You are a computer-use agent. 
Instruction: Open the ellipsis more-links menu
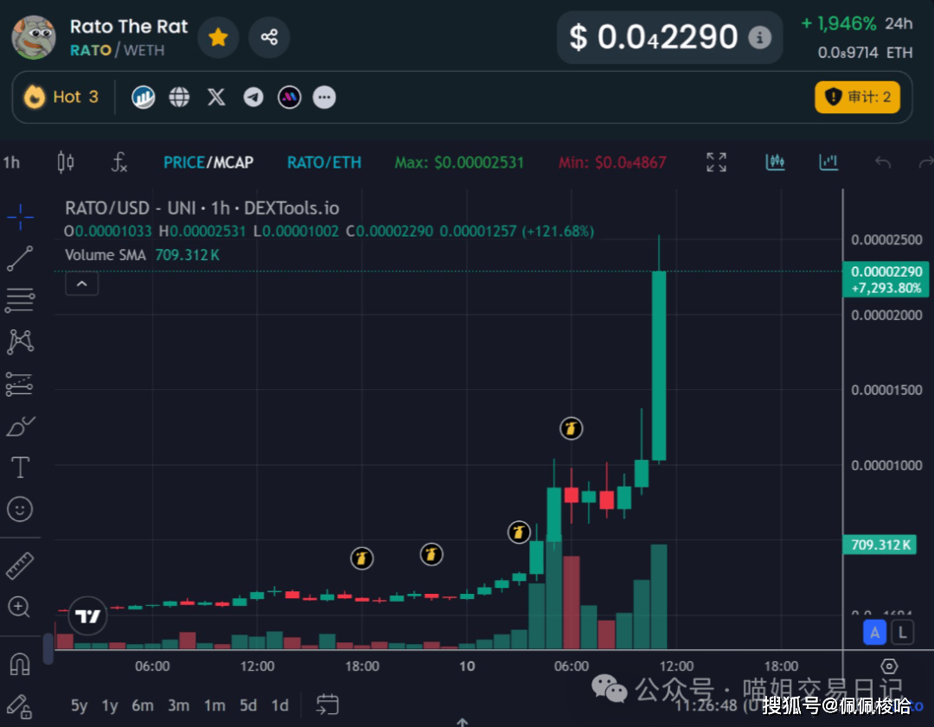(x=324, y=97)
